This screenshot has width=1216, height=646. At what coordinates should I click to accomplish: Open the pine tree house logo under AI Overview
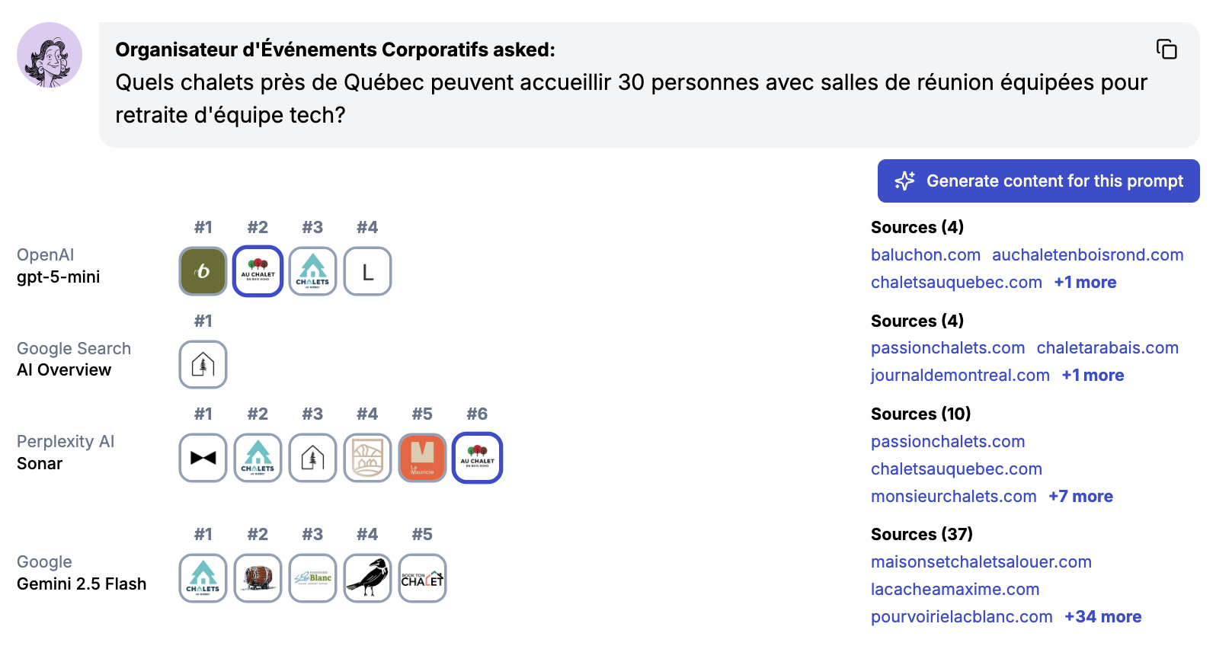tap(203, 365)
